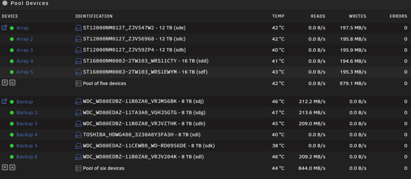Click the disk icon beside WDC_WD80EDBZ-11B0ZA0_VRJMS6BK
This screenshot has width=411, height=179.
tap(79, 101)
